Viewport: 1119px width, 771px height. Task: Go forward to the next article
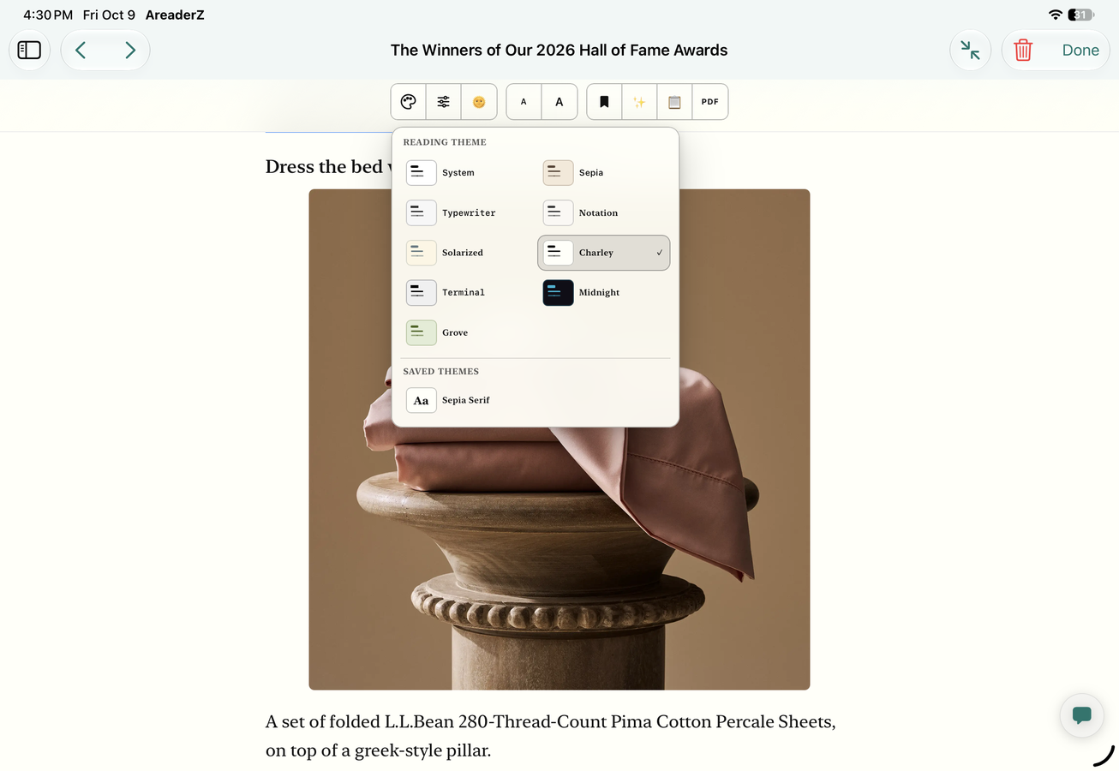pyautogui.click(x=130, y=51)
